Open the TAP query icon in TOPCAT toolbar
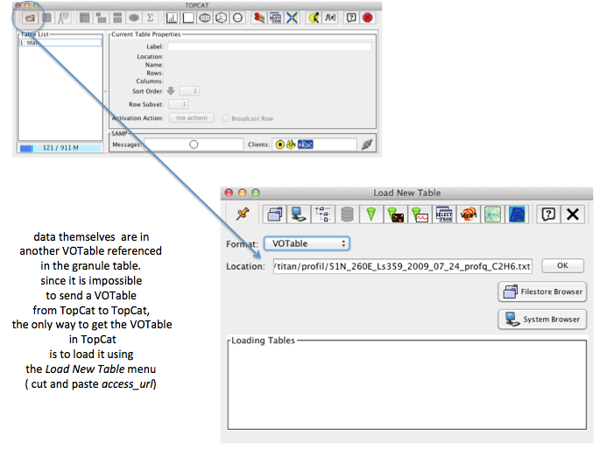This screenshot has height=450, width=600. (x=276, y=18)
